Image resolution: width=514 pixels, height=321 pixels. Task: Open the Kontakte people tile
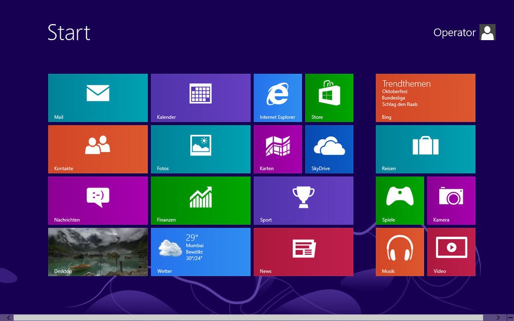98,149
